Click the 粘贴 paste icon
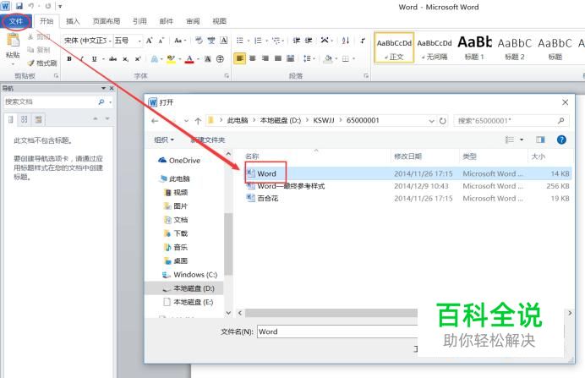 click(13, 41)
